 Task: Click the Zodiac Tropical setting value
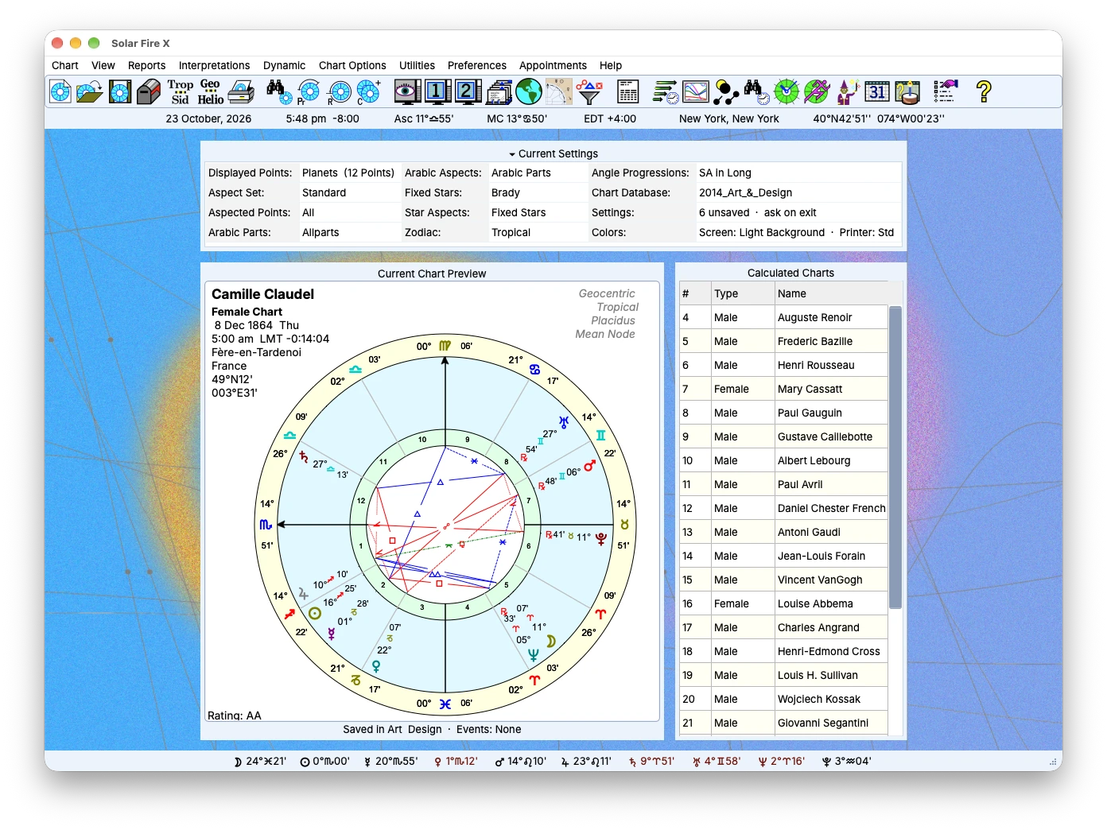(x=511, y=232)
